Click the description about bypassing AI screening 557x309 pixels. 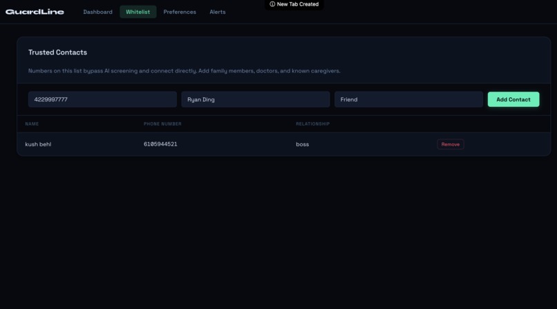(184, 71)
